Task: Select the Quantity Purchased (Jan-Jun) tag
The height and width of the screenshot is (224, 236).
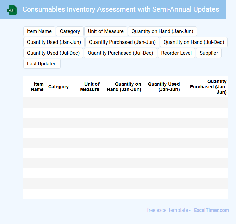Action: click(x=122, y=42)
